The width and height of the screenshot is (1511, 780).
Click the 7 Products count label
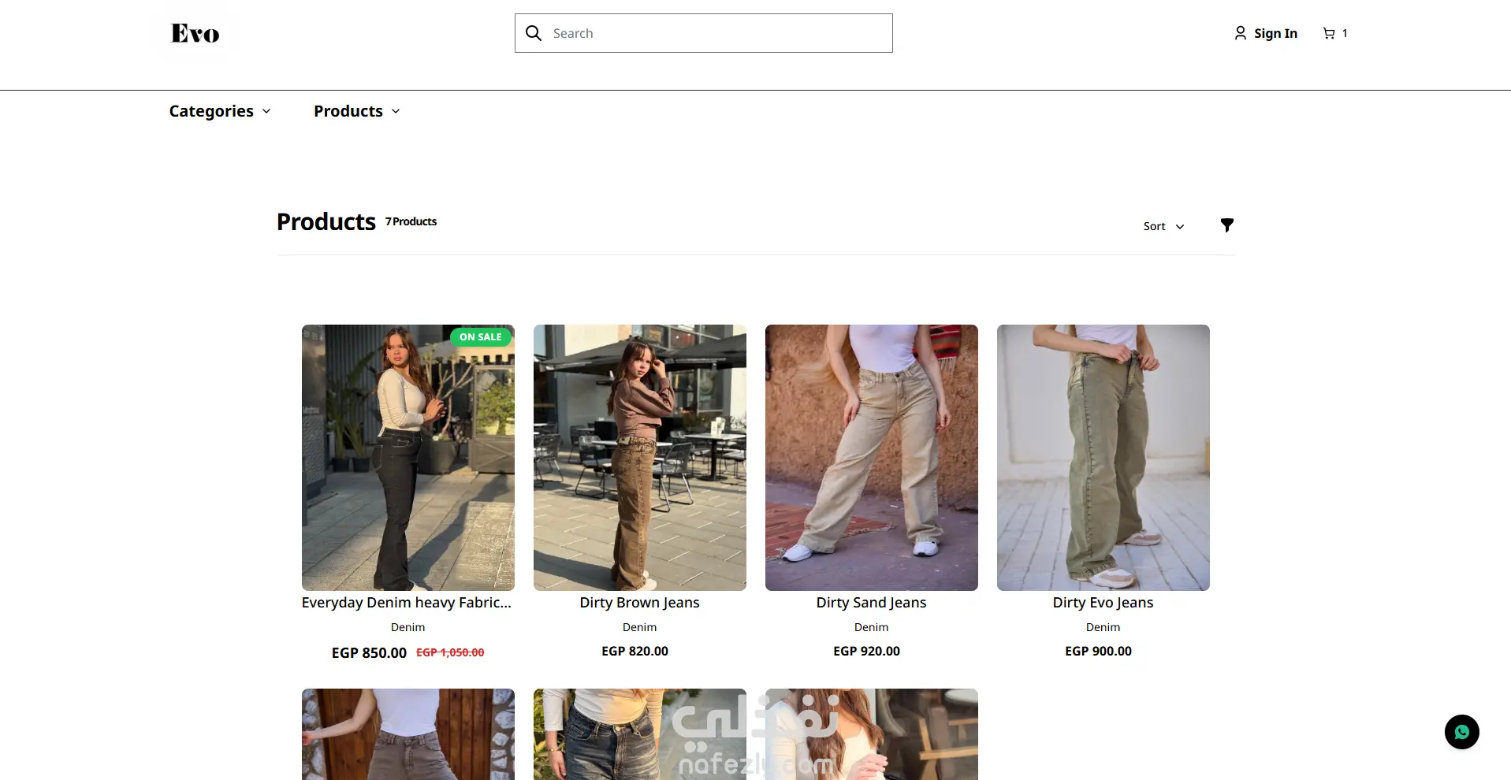411,221
